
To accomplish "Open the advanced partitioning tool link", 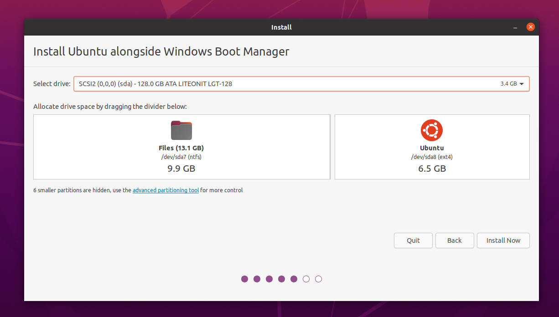I will tap(166, 190).
